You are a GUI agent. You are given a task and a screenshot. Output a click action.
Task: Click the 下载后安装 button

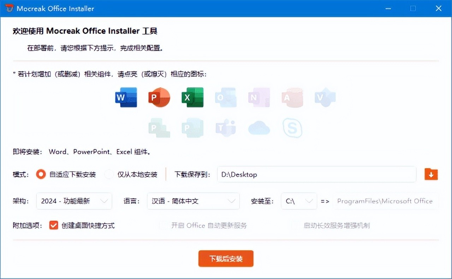pos(226,259)
